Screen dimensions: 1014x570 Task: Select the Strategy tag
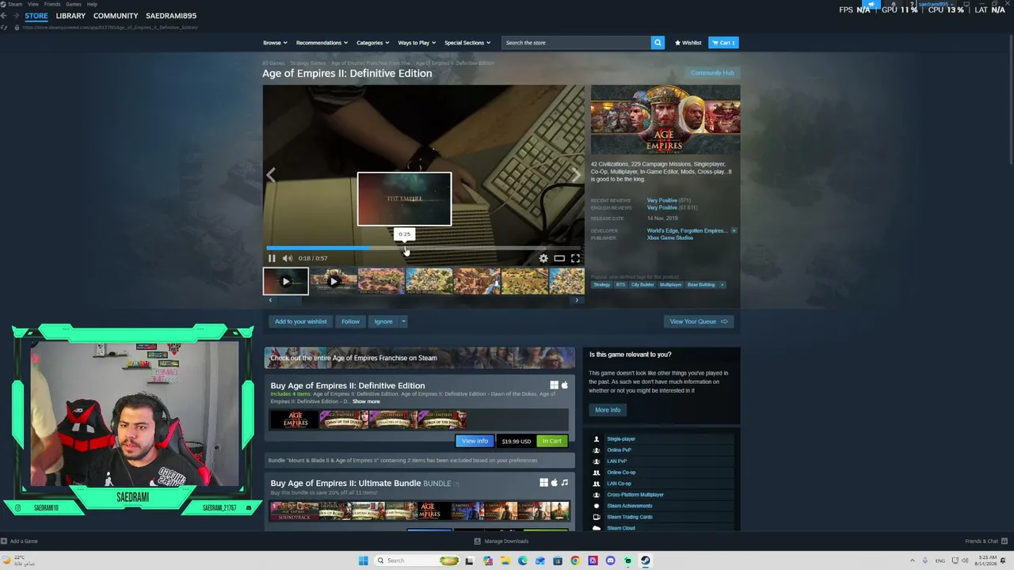tap(602, 285)
